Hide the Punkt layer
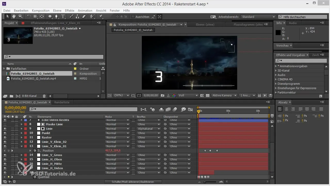330x186 pixels. (x=5, y=133)
